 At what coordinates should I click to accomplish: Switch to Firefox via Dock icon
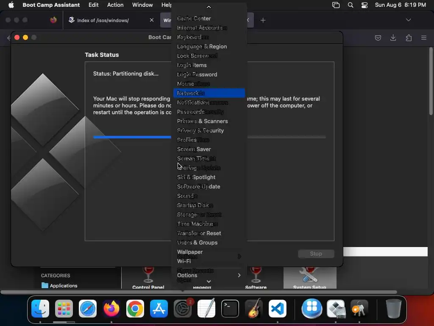(111, 309)
